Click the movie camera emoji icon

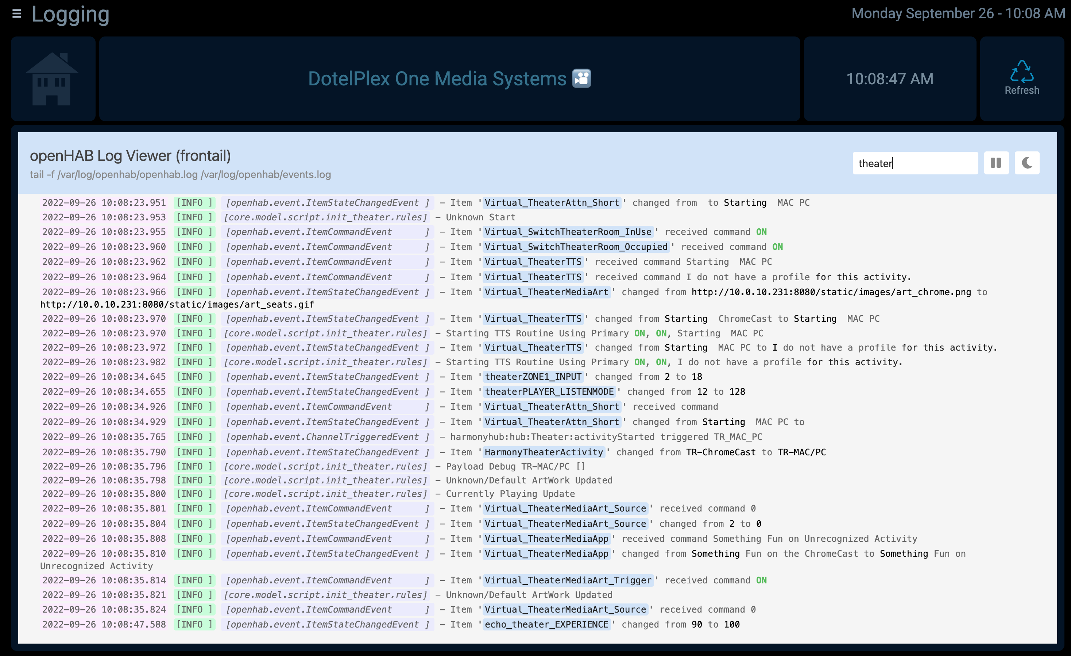click(581, 79)
